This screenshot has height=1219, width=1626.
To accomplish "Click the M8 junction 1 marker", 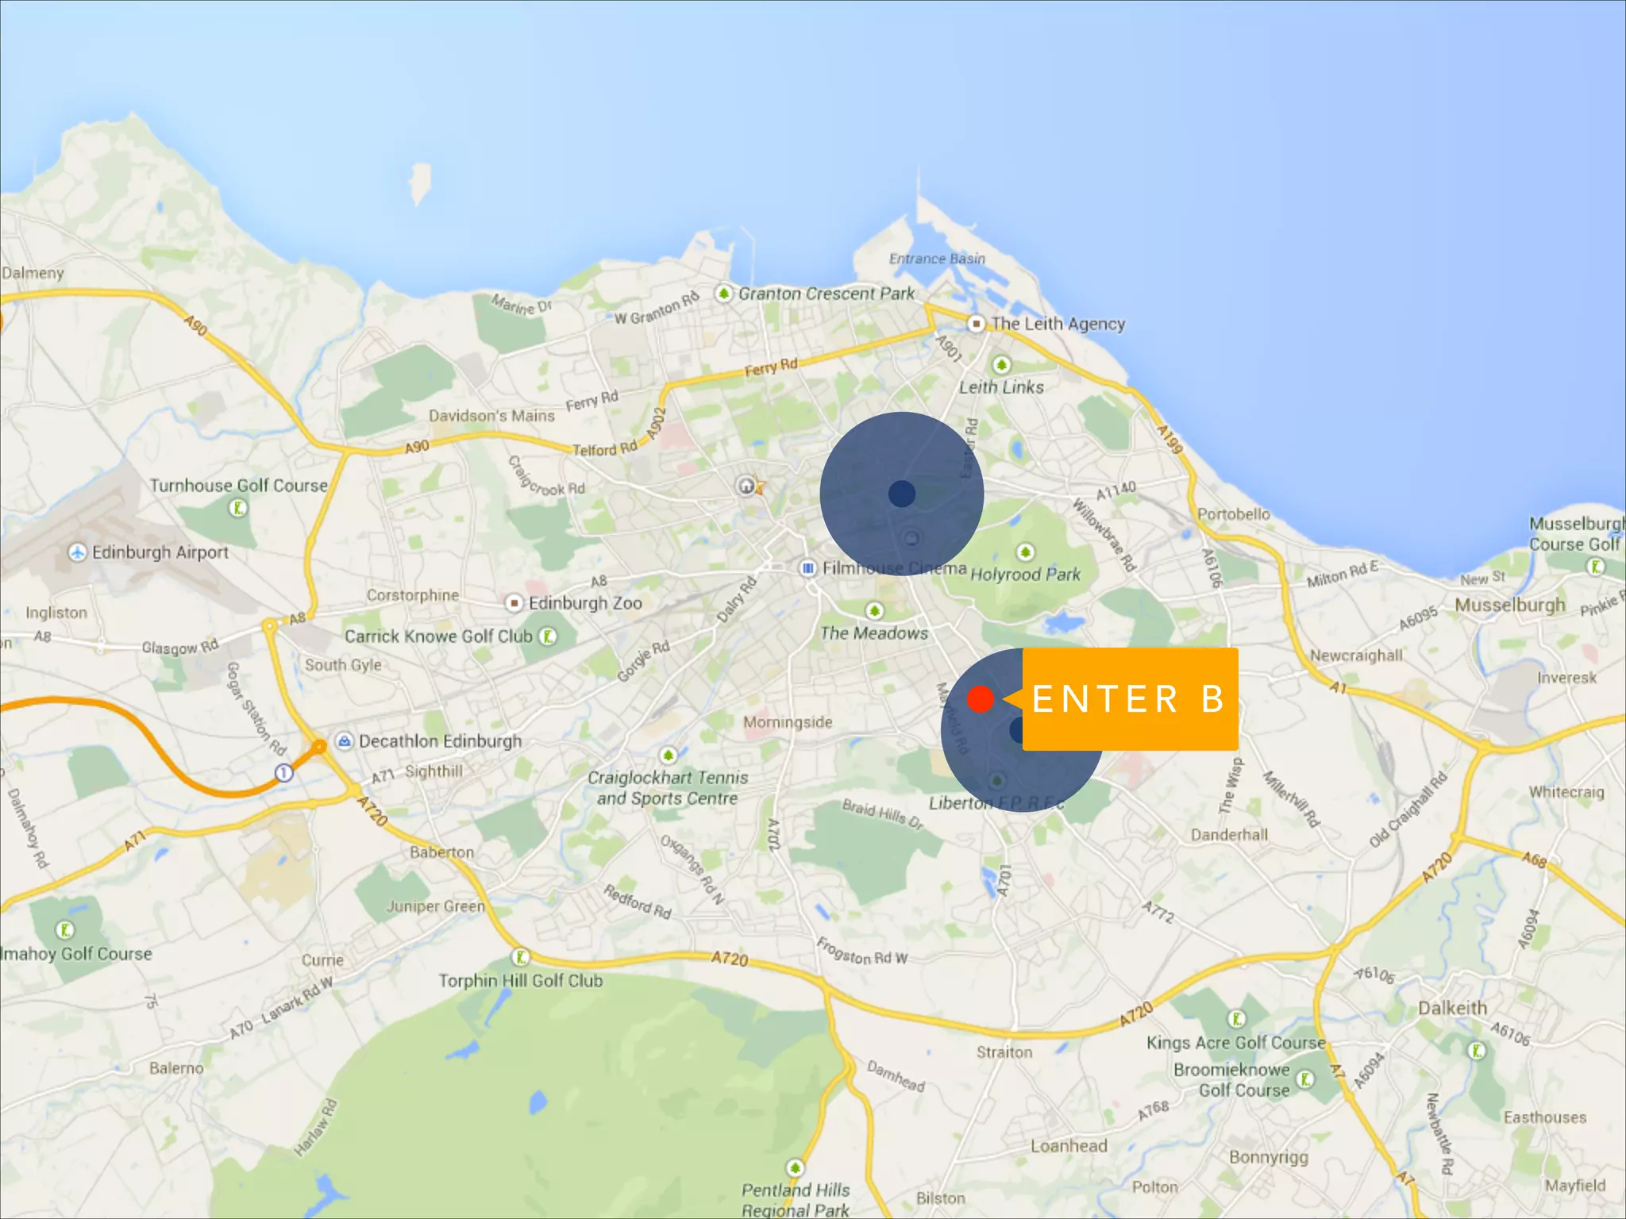I will pyautogui.click(x=283, y=772).
